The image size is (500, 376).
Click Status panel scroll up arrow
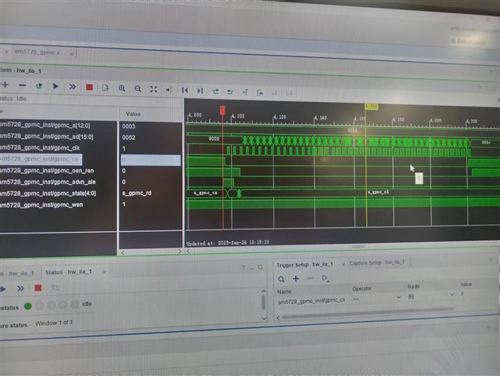point(264,291)
